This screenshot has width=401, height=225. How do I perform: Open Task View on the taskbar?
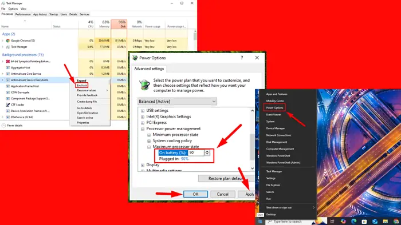pos(332,221)
